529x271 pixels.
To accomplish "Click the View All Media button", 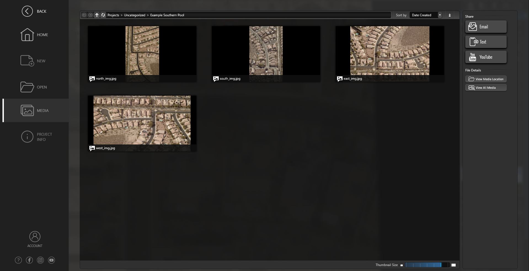I will point(486,87).
